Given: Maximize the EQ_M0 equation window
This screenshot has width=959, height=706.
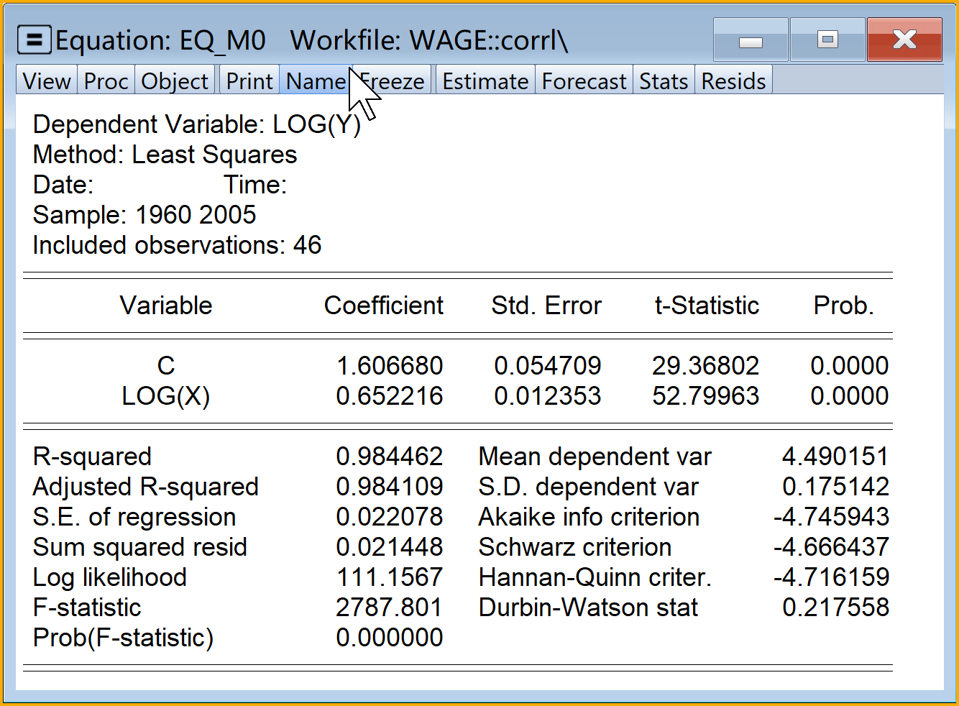Looking at the screenshot, I should [827, 40].
